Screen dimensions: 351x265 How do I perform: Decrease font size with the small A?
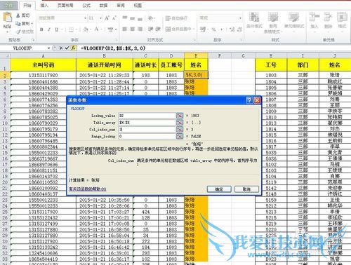coord(114,18)
